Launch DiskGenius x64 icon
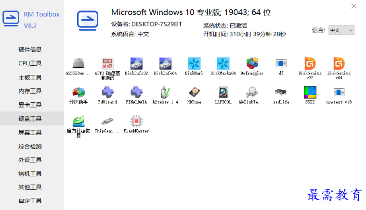This screenshot has height=210, width=366. tap(339, 63)
